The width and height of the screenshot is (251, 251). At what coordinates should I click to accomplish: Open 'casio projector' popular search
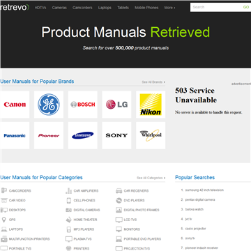pyautogui.click(x=195, y=229)
